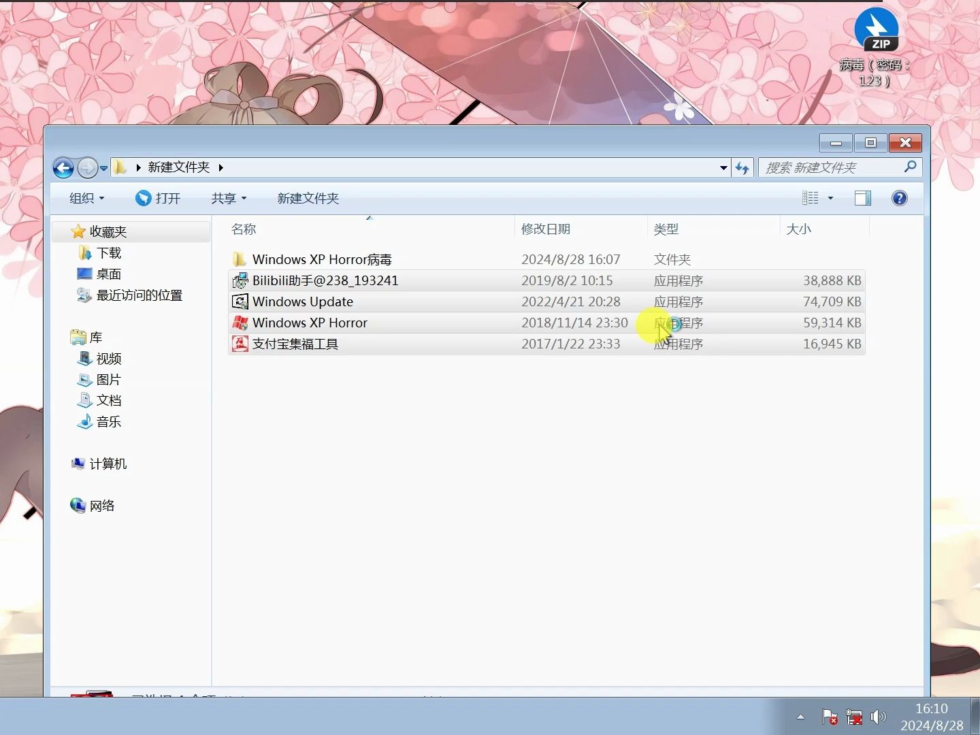980x735 pixels.
Task: Minimize the Explorer window
Action: click(836, 143)
